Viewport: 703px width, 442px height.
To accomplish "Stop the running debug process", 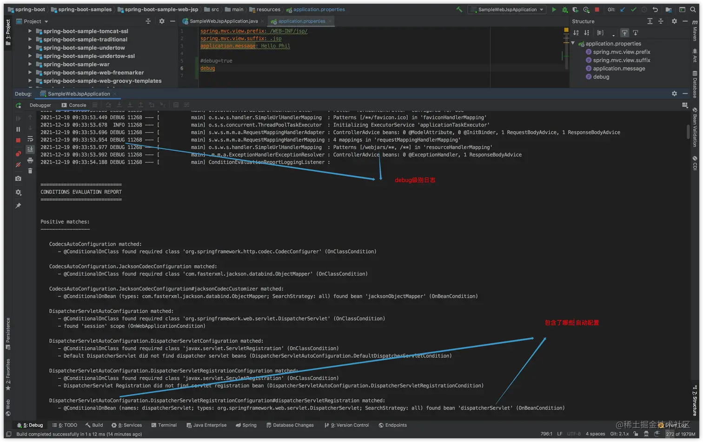I will coord(18,141).
